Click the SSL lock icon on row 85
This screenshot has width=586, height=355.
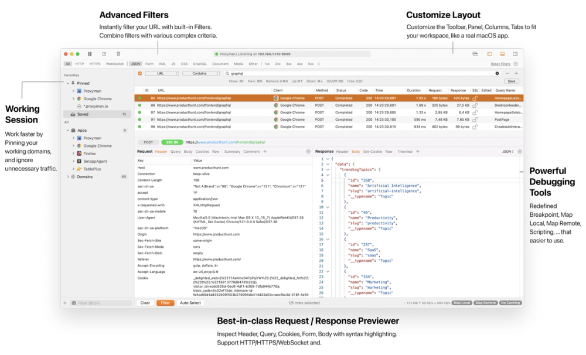(x=475, y=98)
